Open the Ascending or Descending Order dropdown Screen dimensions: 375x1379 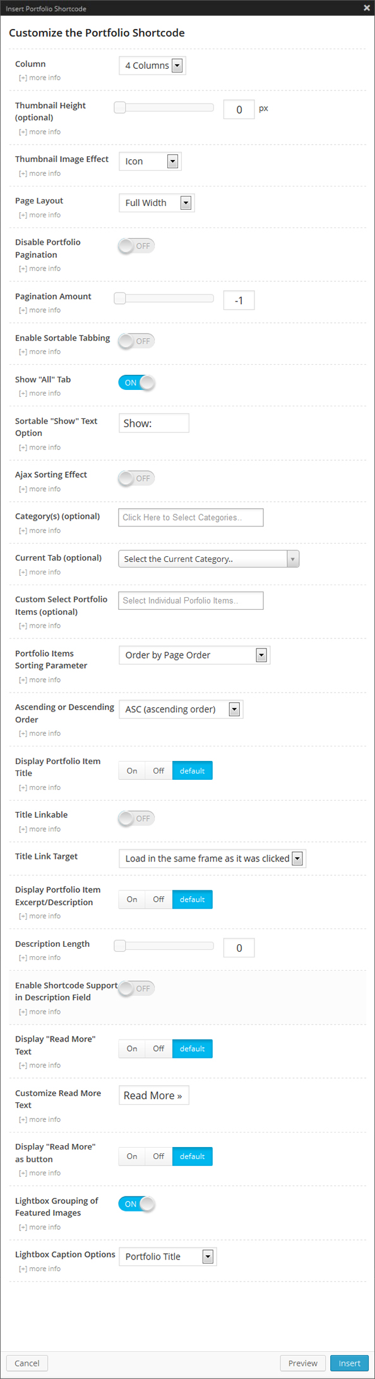(x=181, y=709)
